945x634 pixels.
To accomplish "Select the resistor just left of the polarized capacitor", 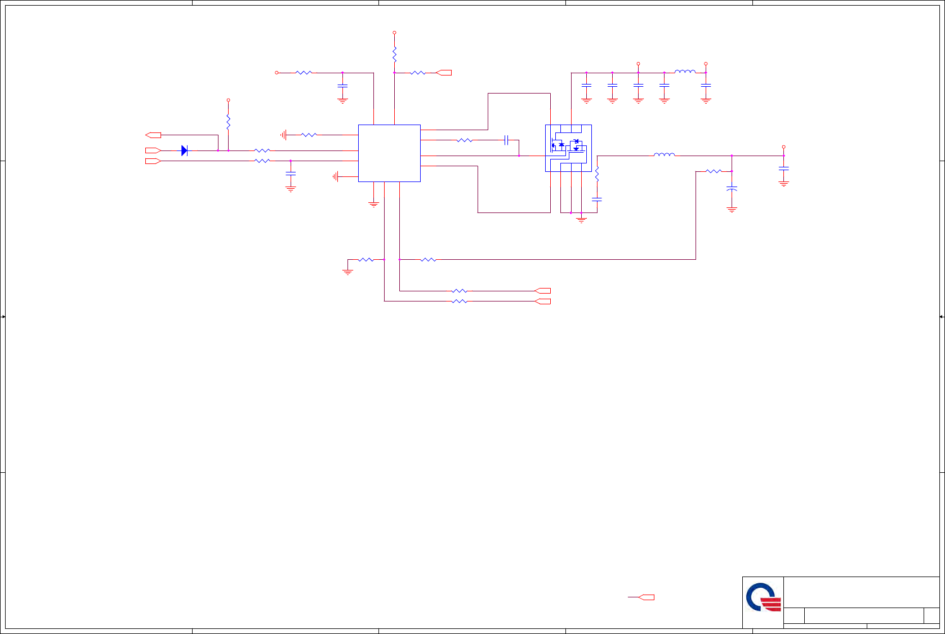I will click(x=714, y=171).
